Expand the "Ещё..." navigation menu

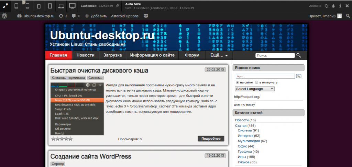[x=219, y=55]
